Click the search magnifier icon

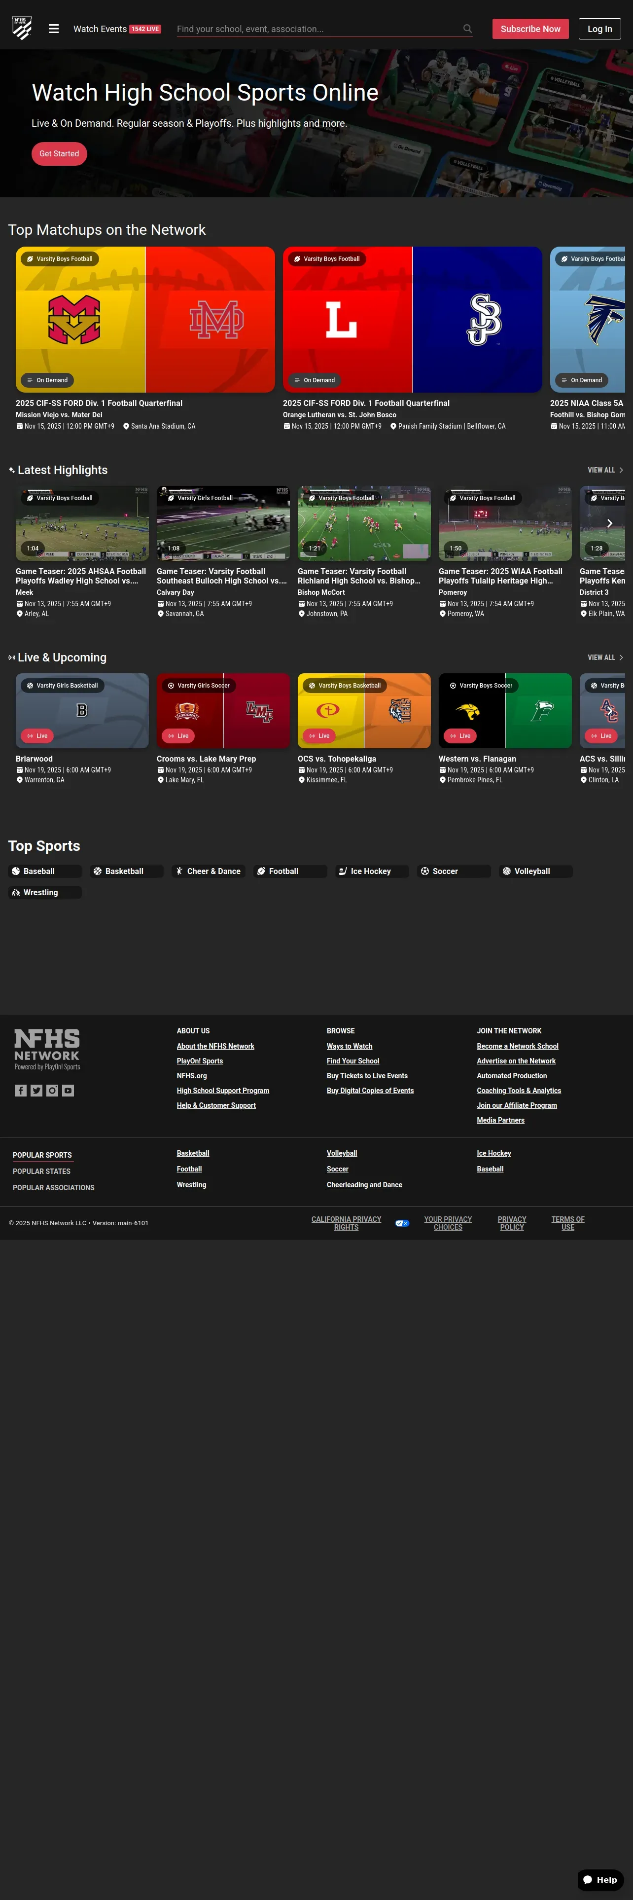point(467,29)
